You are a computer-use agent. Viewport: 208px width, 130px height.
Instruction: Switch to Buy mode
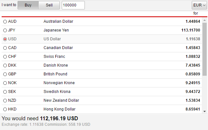coord(28,5)
